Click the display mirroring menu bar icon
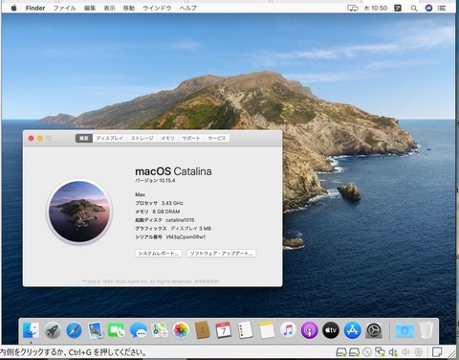 (x=353, y=8)
